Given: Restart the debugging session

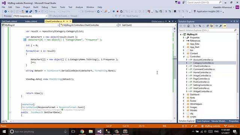Looking at the screenshot, I should pyautogui.click(x=121, y=12).
